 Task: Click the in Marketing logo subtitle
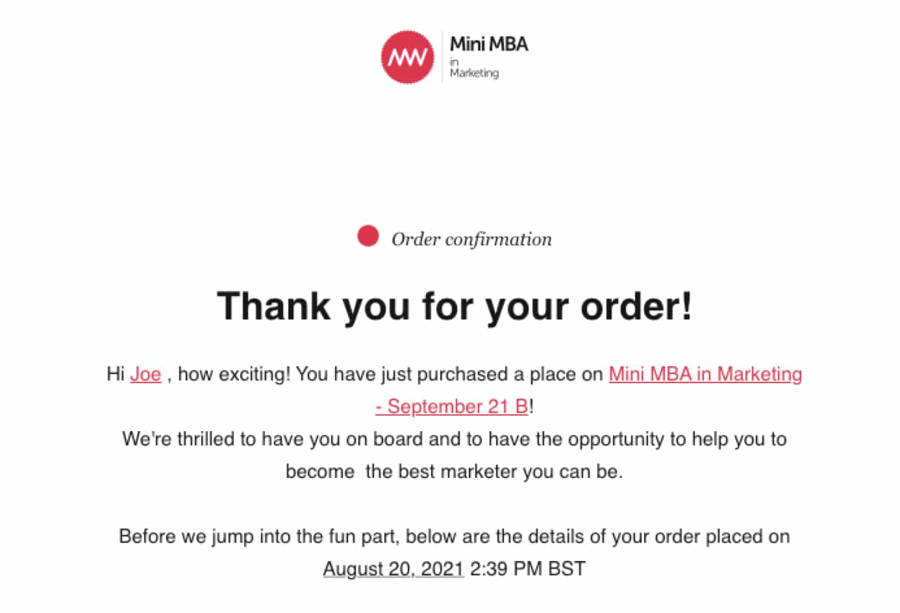[x=475, y=68]
